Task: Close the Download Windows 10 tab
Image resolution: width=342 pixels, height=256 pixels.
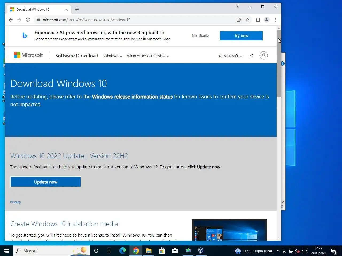Action: (x=67, y=10)
